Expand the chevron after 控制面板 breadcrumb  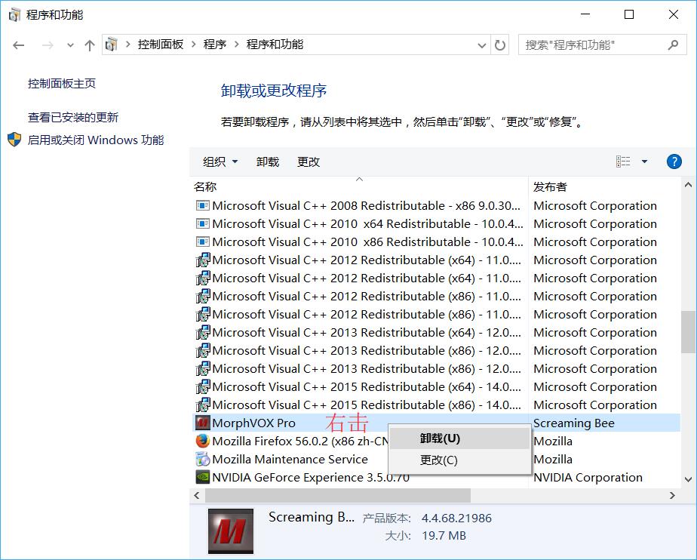(x=193, y=45)
